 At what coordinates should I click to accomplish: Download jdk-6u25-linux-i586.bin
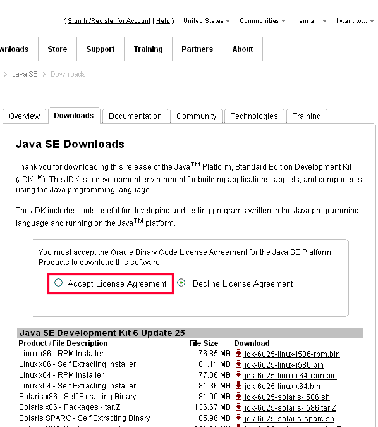(x=284, y=364)
